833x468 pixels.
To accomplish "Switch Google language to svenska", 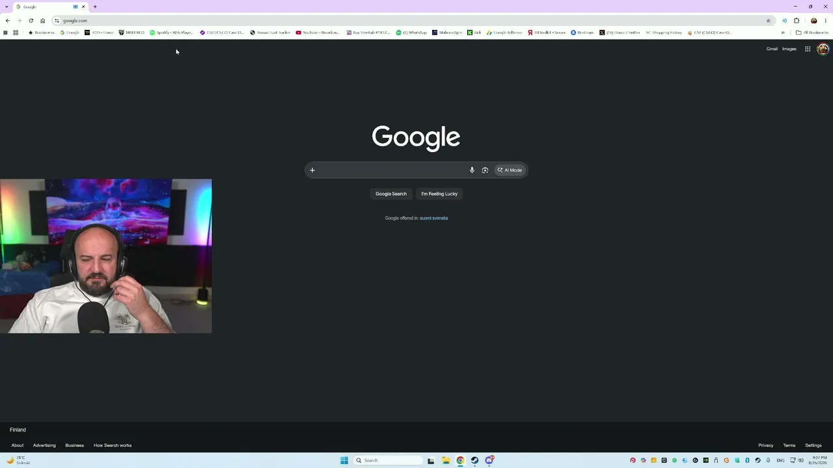I will click(x=441, y=218).
